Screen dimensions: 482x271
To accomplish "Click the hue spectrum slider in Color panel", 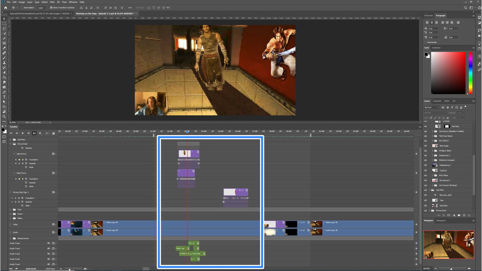I will [x=470, y=73].
